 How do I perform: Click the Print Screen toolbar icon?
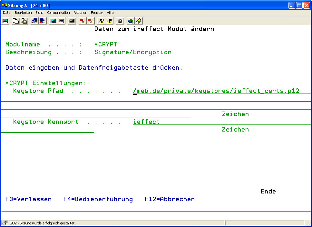5,21
